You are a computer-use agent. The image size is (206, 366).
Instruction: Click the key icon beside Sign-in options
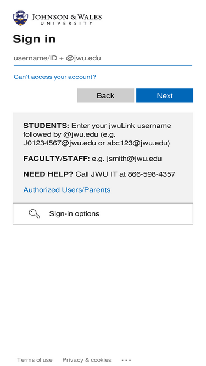click(x=34, y=213)
